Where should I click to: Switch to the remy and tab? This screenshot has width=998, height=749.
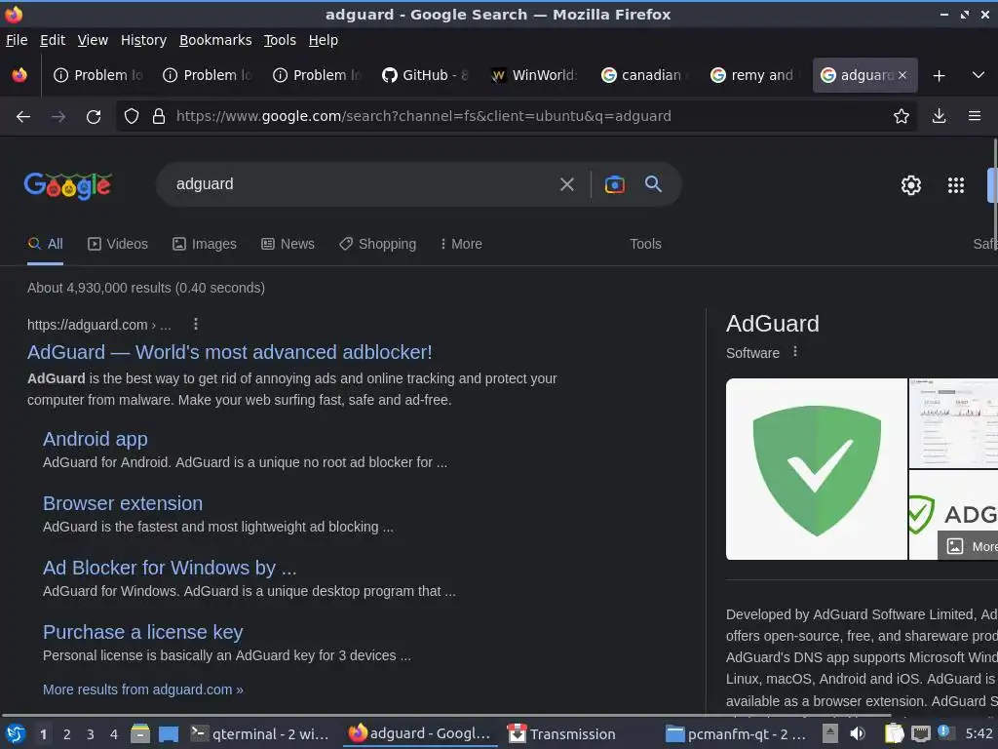pos(753,75)
